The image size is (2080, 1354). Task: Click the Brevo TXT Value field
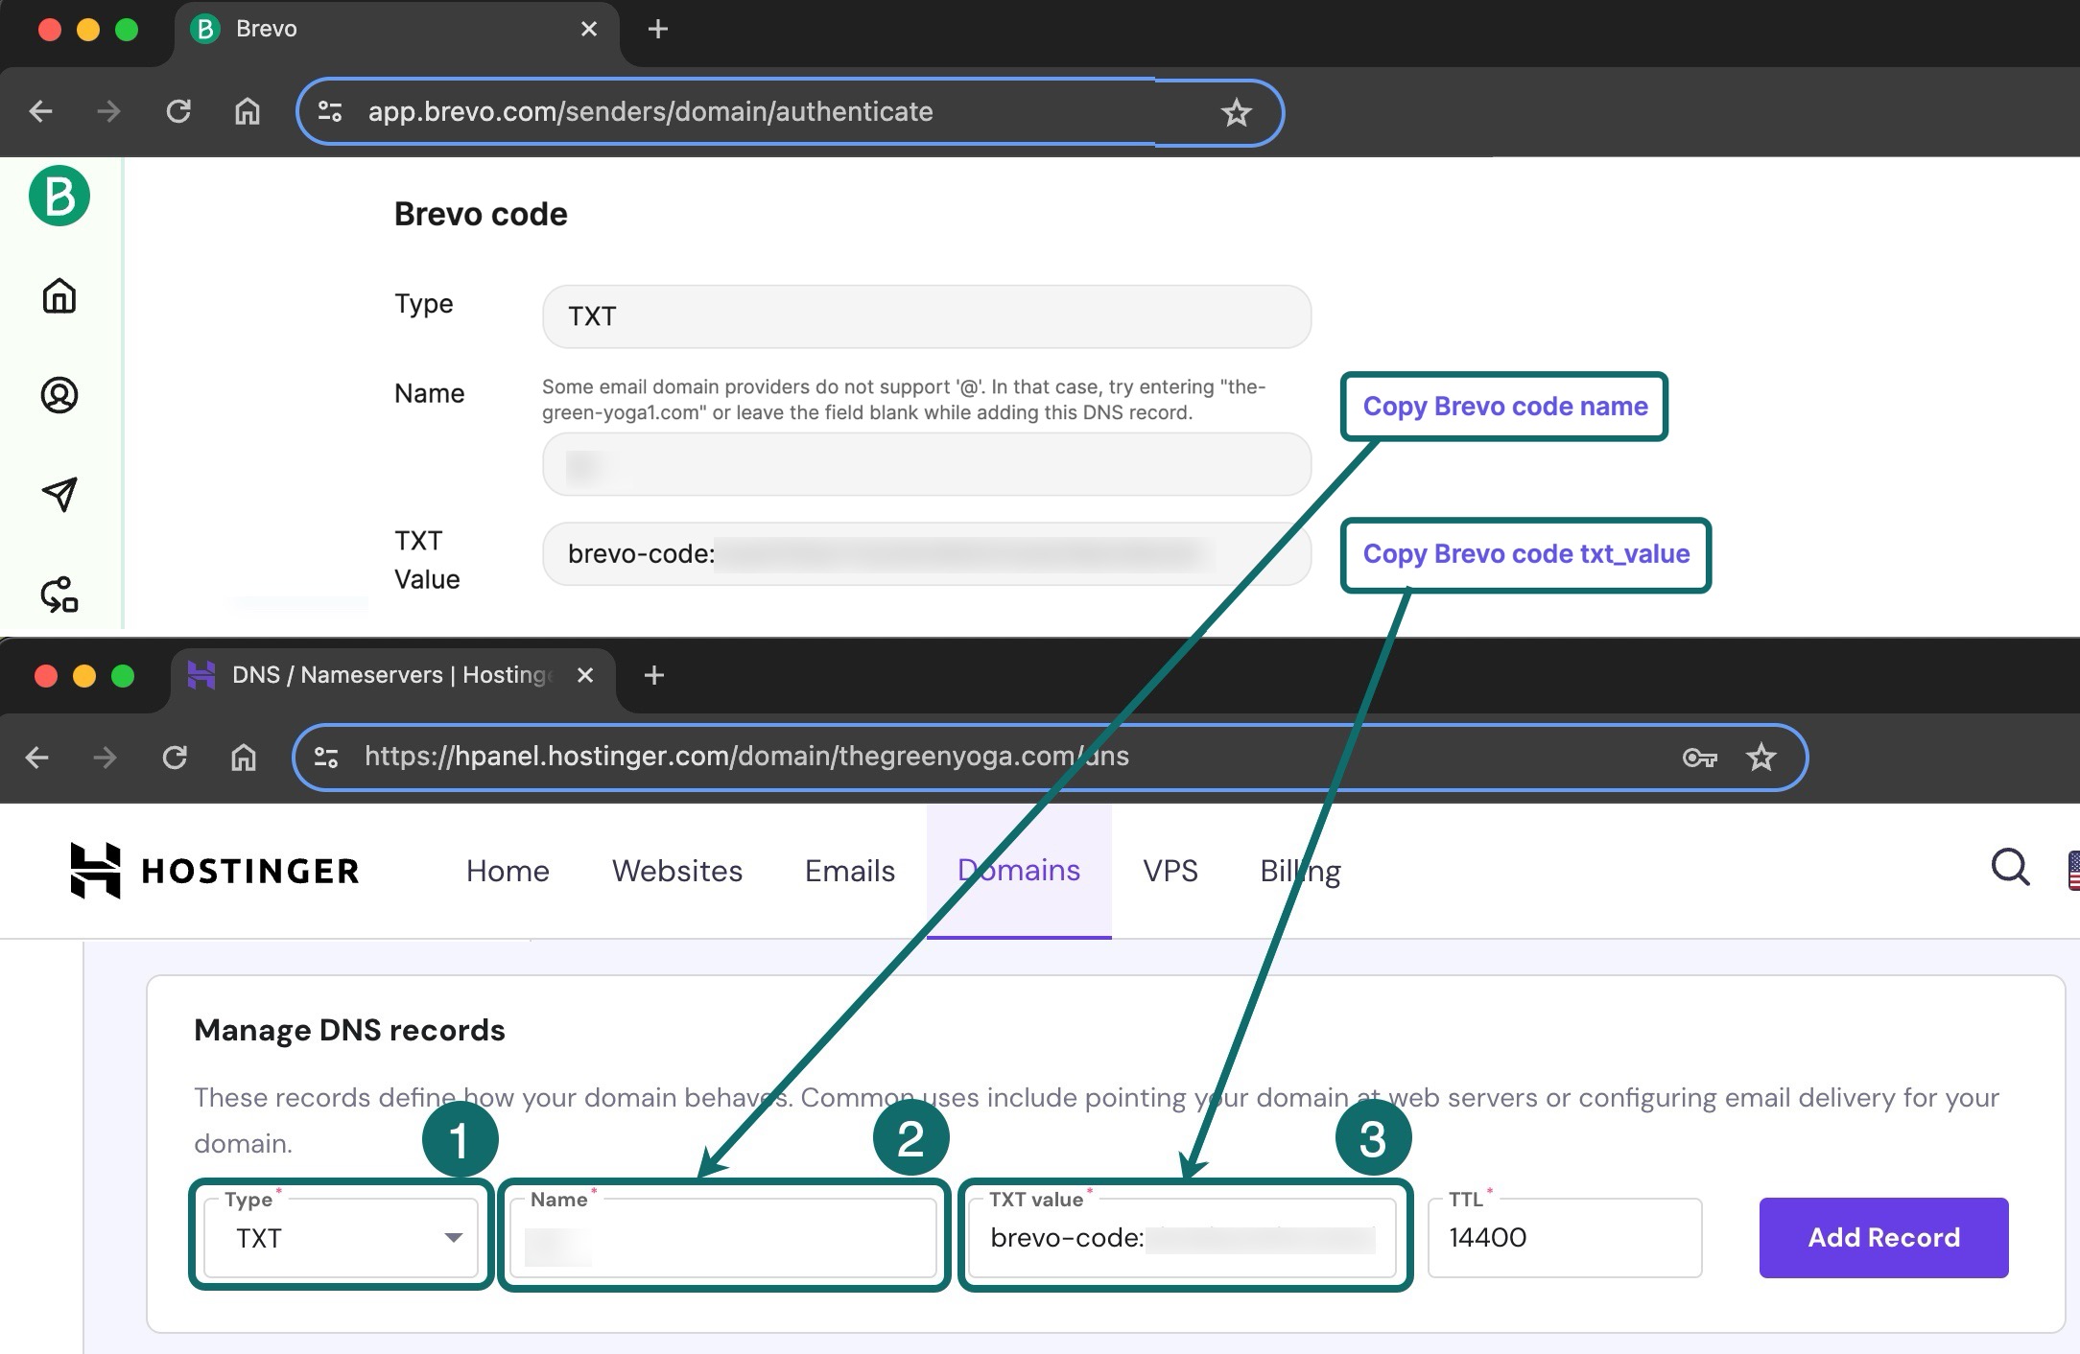tap(927, 553)
